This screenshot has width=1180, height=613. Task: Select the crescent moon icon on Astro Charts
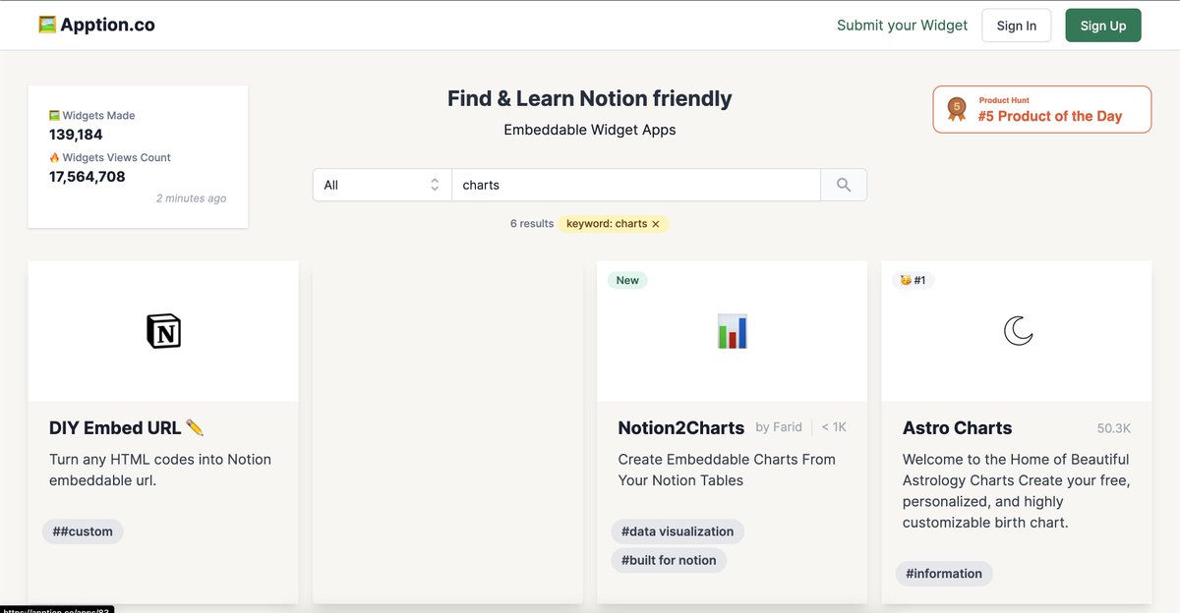tap(1017, 331)
